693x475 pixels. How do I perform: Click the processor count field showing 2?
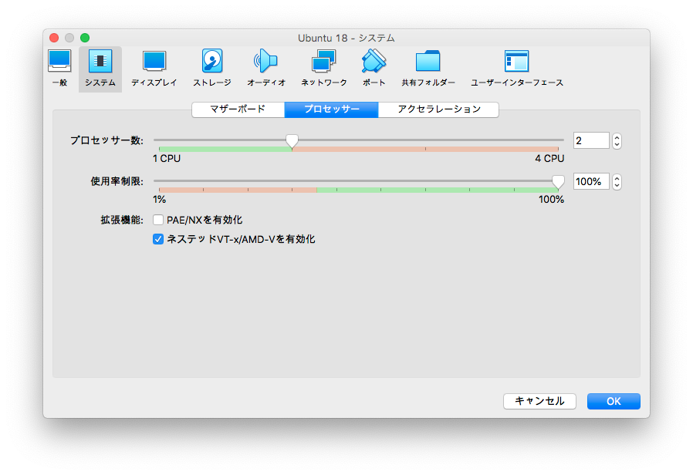591,141
